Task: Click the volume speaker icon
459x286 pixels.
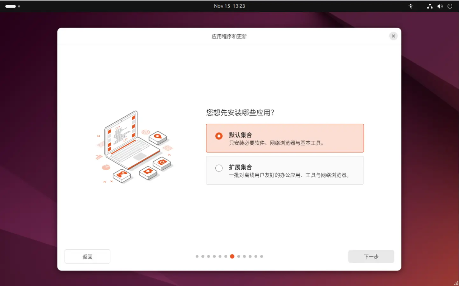Action: 440,6
